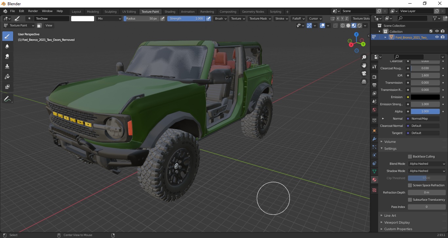Open the Texture properties tab
This screenshot has width=448, height=238.
click(x=374, y=190)
